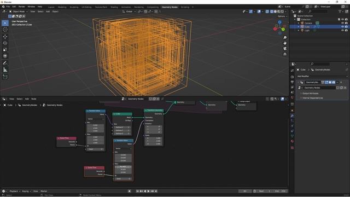Toggle modifier show in edit mode button
This screenshot has width=350, height=197.
click(x=326, y=82)
